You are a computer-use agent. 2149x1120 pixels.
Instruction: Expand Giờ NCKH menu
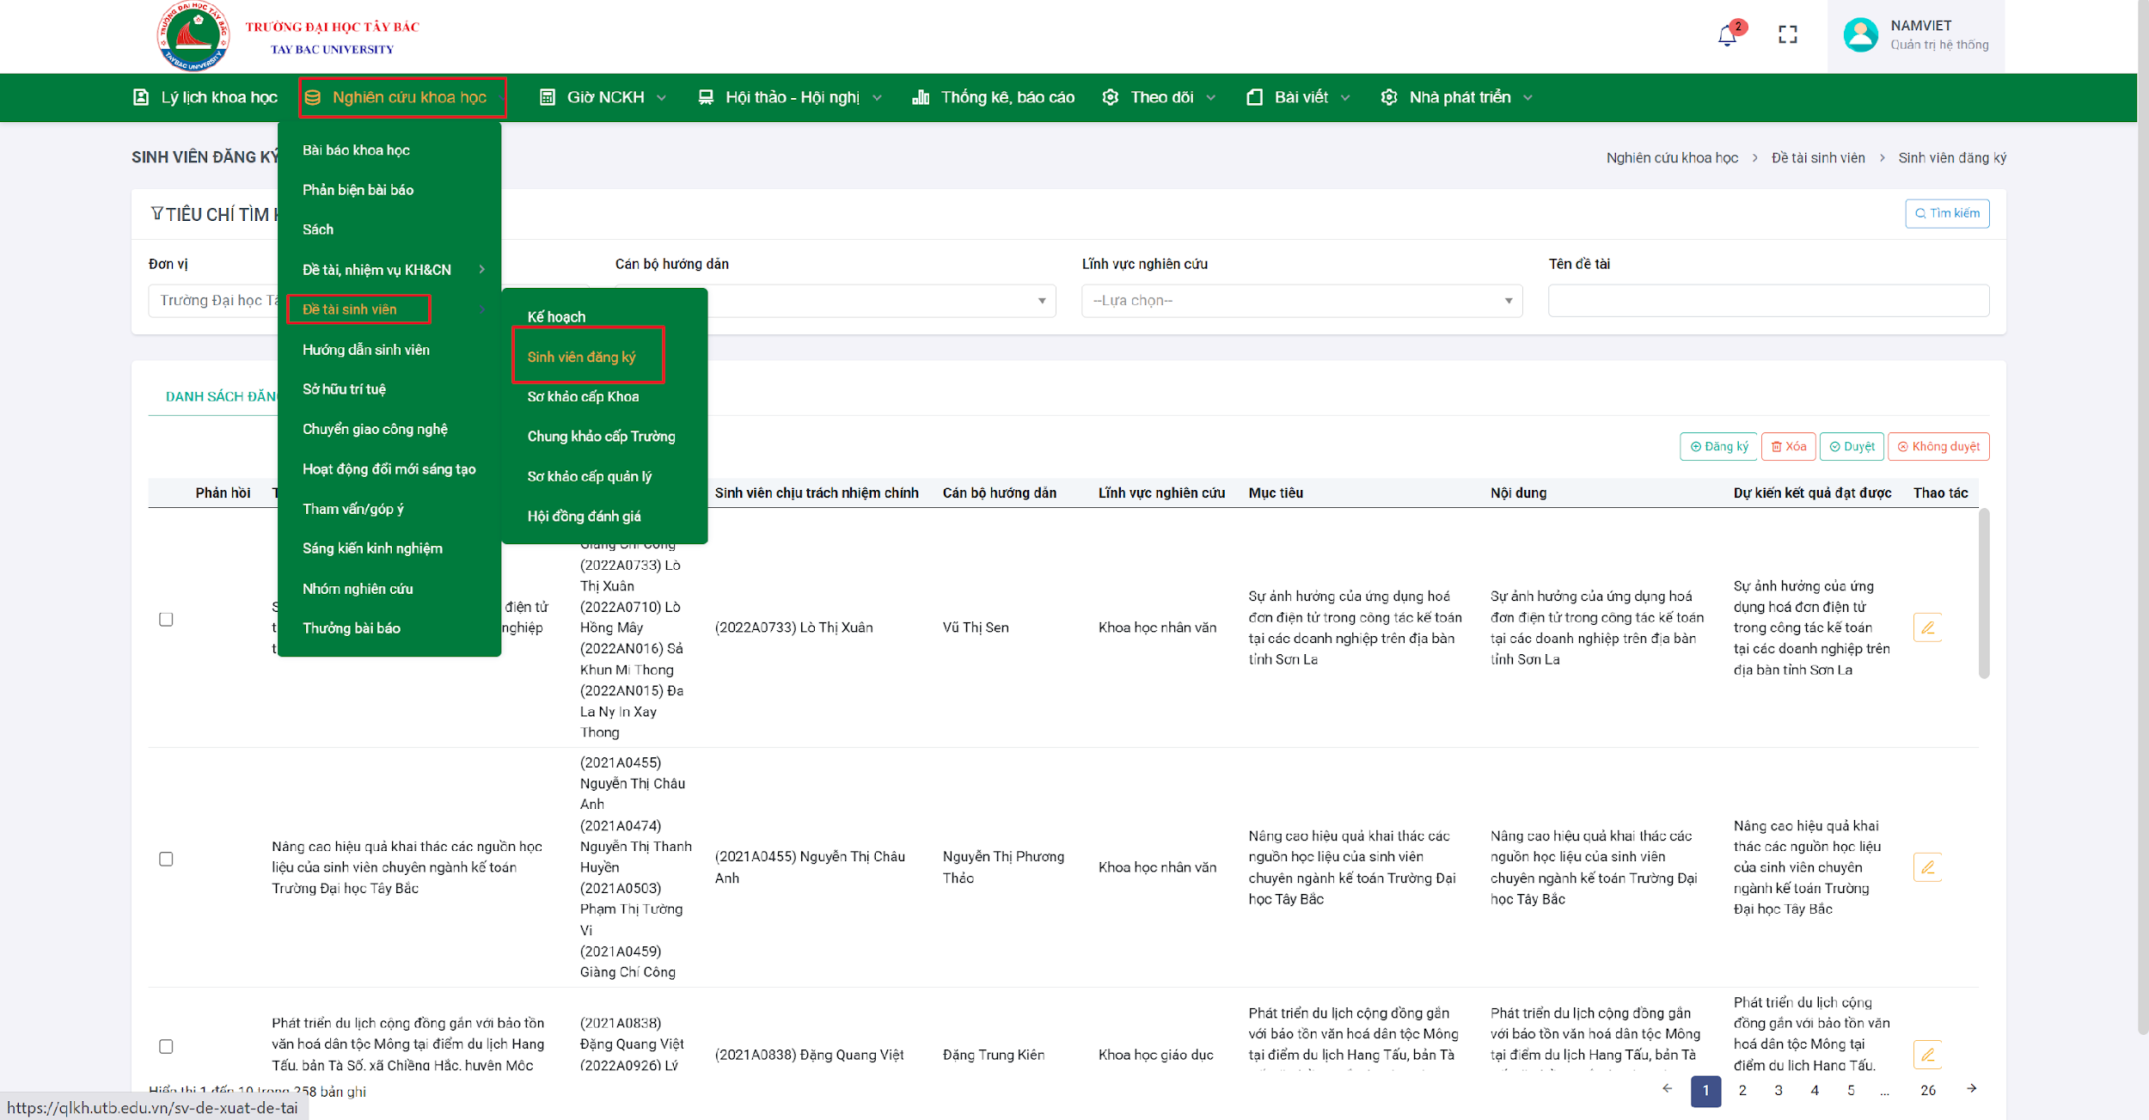[x=603, y=97]
